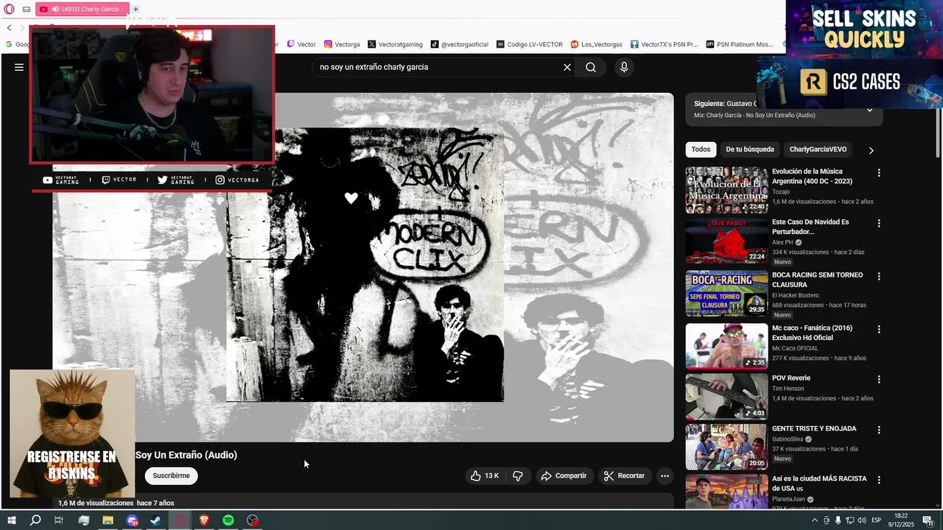Click the Recortar clip button

624,476
